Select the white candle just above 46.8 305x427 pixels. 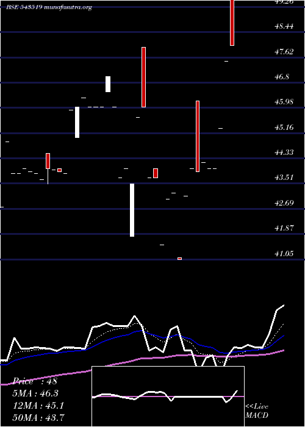pyautogui.click(x=108, y=84)
